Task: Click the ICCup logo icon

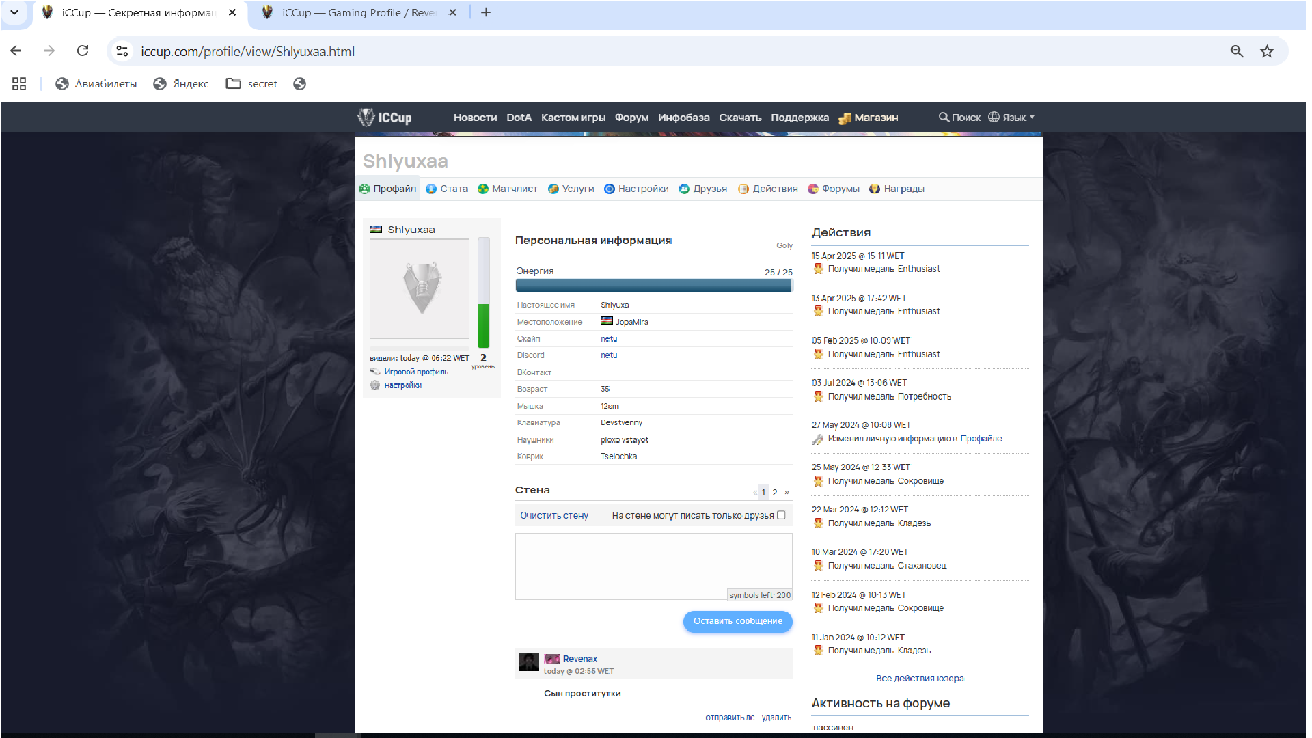Action: (x=366, y=117)
